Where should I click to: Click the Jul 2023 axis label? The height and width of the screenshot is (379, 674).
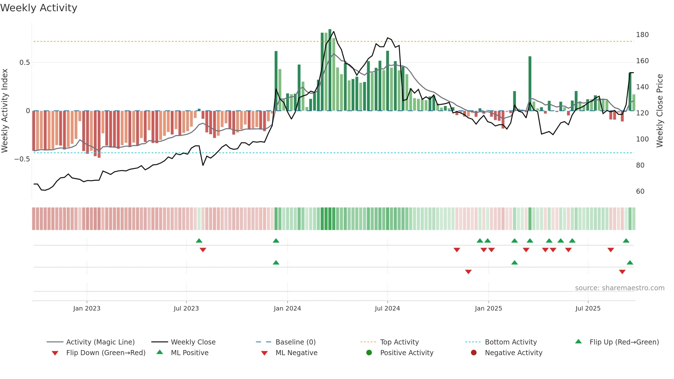pos(186,308)
